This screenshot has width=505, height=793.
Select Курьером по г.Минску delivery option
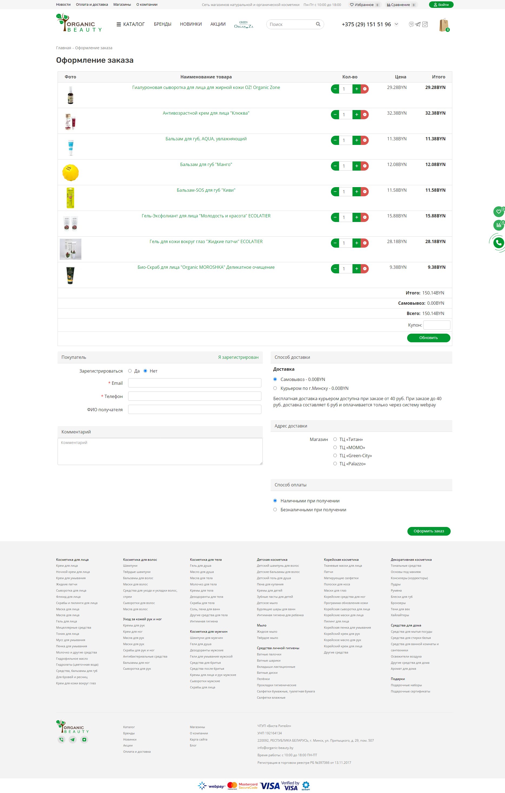coord(275,388)
